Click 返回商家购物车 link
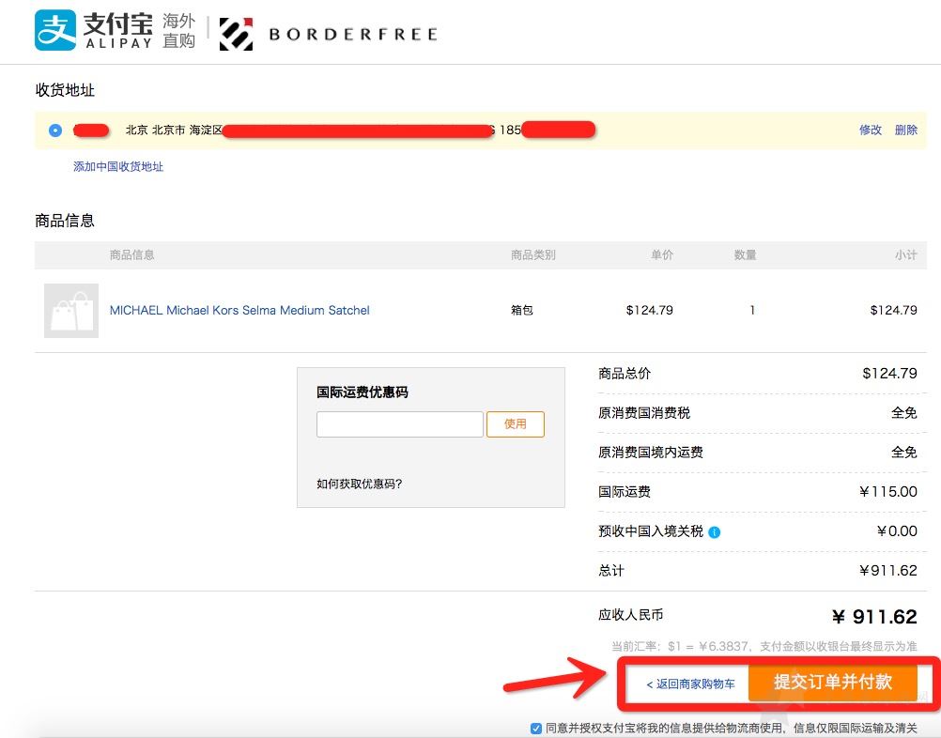This screenshot has width=941, height=738. [690, 684]
